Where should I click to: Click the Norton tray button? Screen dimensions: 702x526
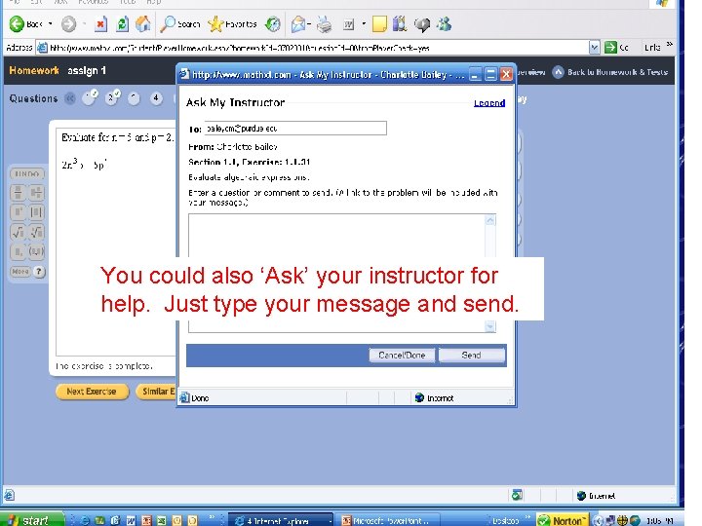tap(563, 520)
